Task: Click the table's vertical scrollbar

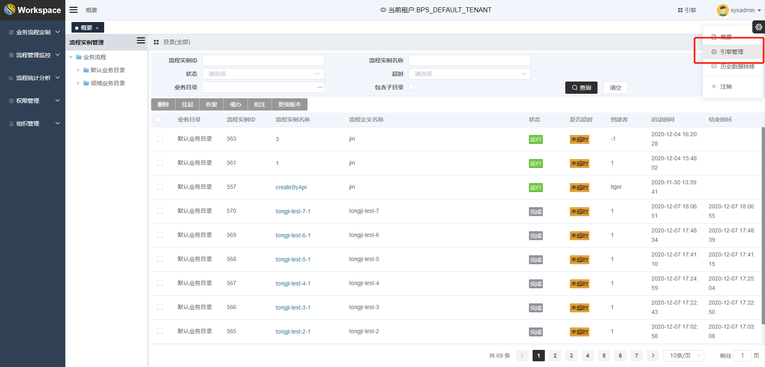Action: pos(763,204)
